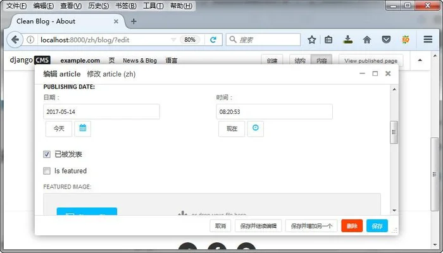The height and width of the screenshot is (253, 443).
Task: Go to the browser home icon
Action: click(367, 40)
